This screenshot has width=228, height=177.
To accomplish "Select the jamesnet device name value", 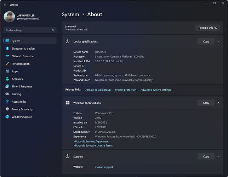I will [100, 52].
